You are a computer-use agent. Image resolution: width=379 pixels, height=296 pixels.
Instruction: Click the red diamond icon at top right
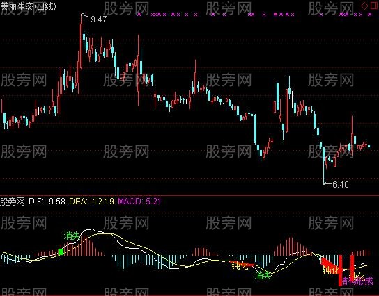tap(364, 6)
